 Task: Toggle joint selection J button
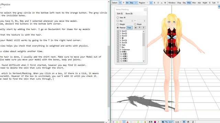click(136, 3)
